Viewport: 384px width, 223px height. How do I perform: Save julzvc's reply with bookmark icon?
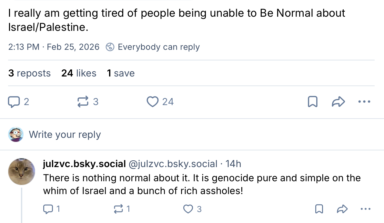pos(319,209)
